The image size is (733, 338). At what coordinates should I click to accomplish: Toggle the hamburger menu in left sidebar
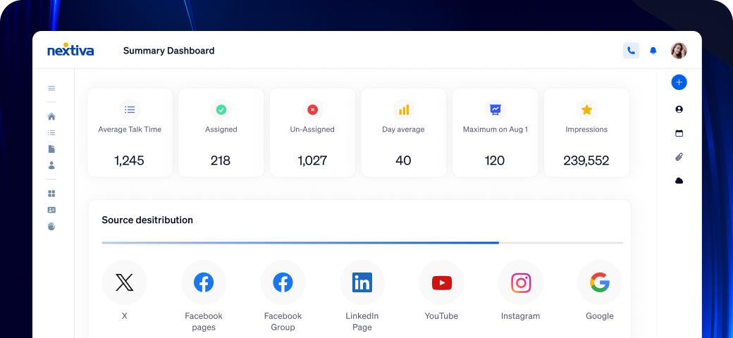[51, 88]
